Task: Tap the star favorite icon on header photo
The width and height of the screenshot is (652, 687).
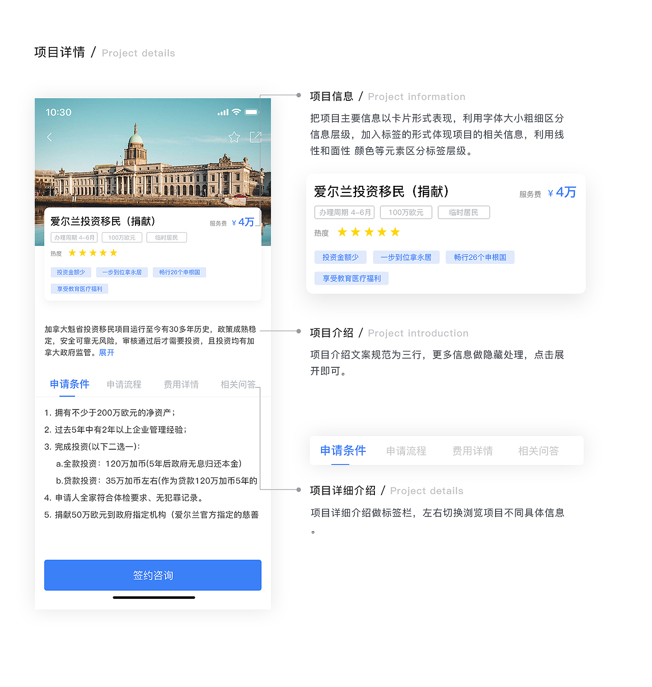Action: [234, 137]
